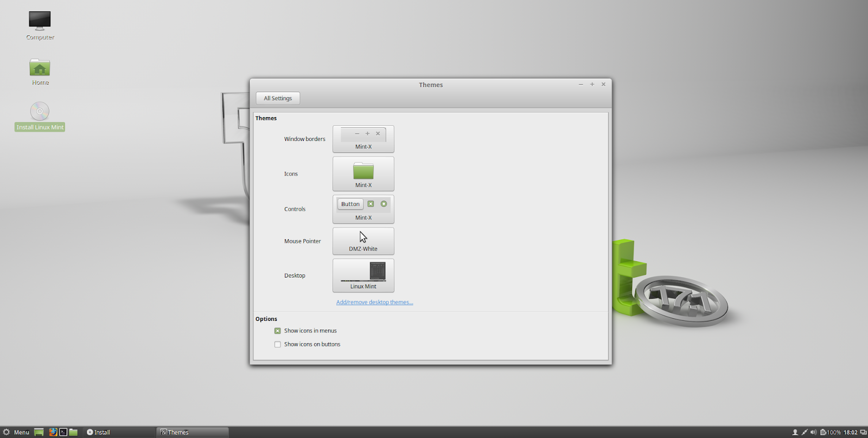Close the Themes window
Screen dimensions: 868x438
coord(603,85)
